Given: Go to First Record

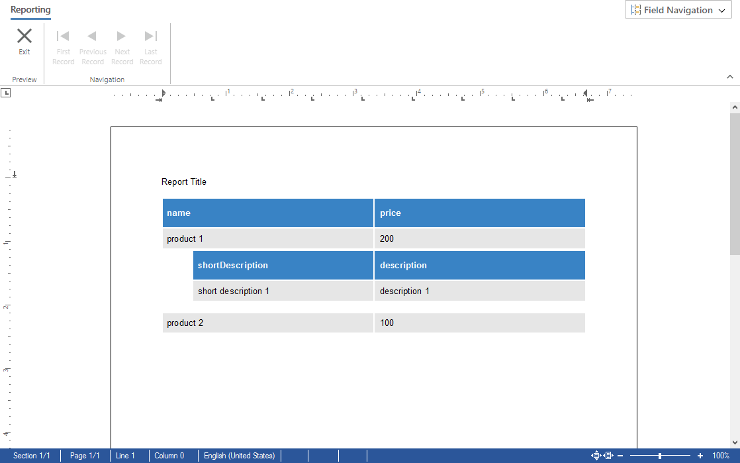Looking at the screenshot, I should click(64, 48).
